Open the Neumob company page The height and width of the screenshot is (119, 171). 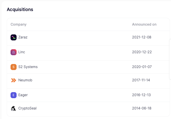(x=25, y=80)
